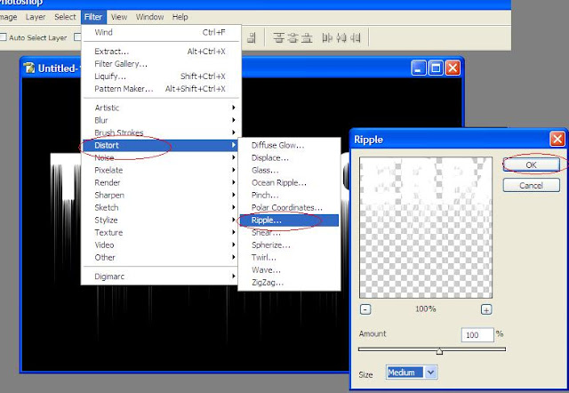This screenshot has height=393, width=569.
Task: Click the Distribute horizontal centers icon
Action: [341, 37]
